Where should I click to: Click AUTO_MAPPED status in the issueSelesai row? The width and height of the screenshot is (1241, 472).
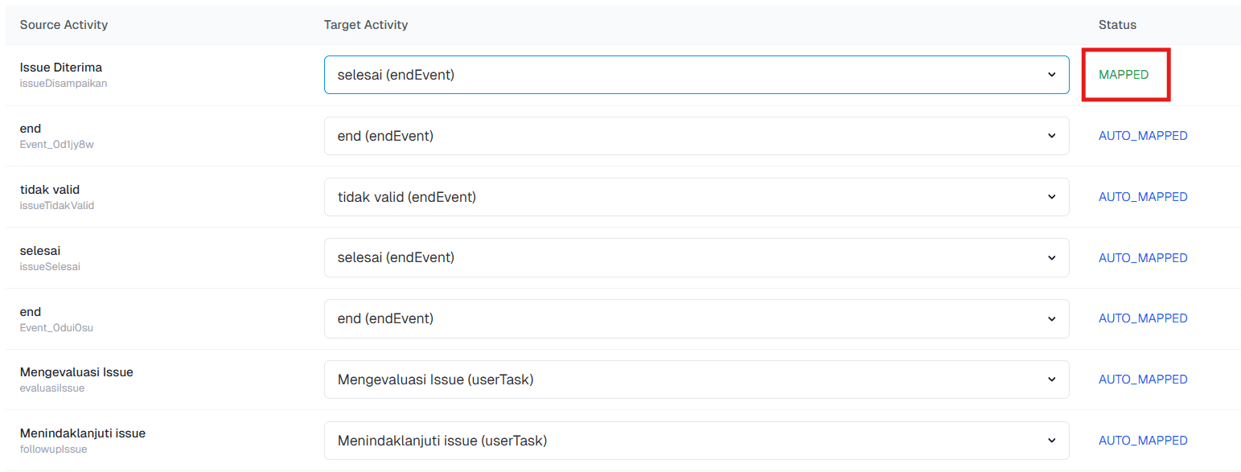click(1143, 258)
